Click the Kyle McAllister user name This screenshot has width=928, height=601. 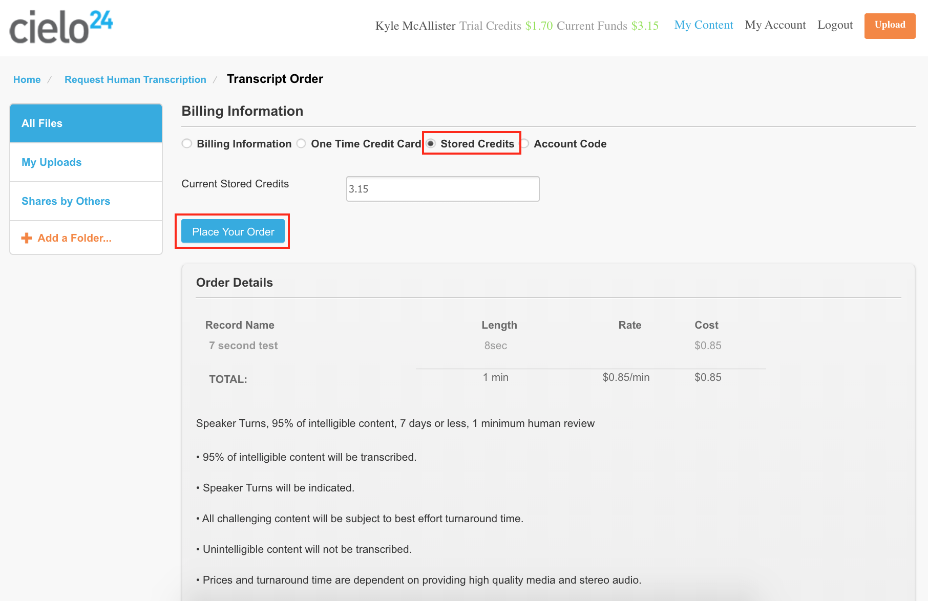pos(415,26)
